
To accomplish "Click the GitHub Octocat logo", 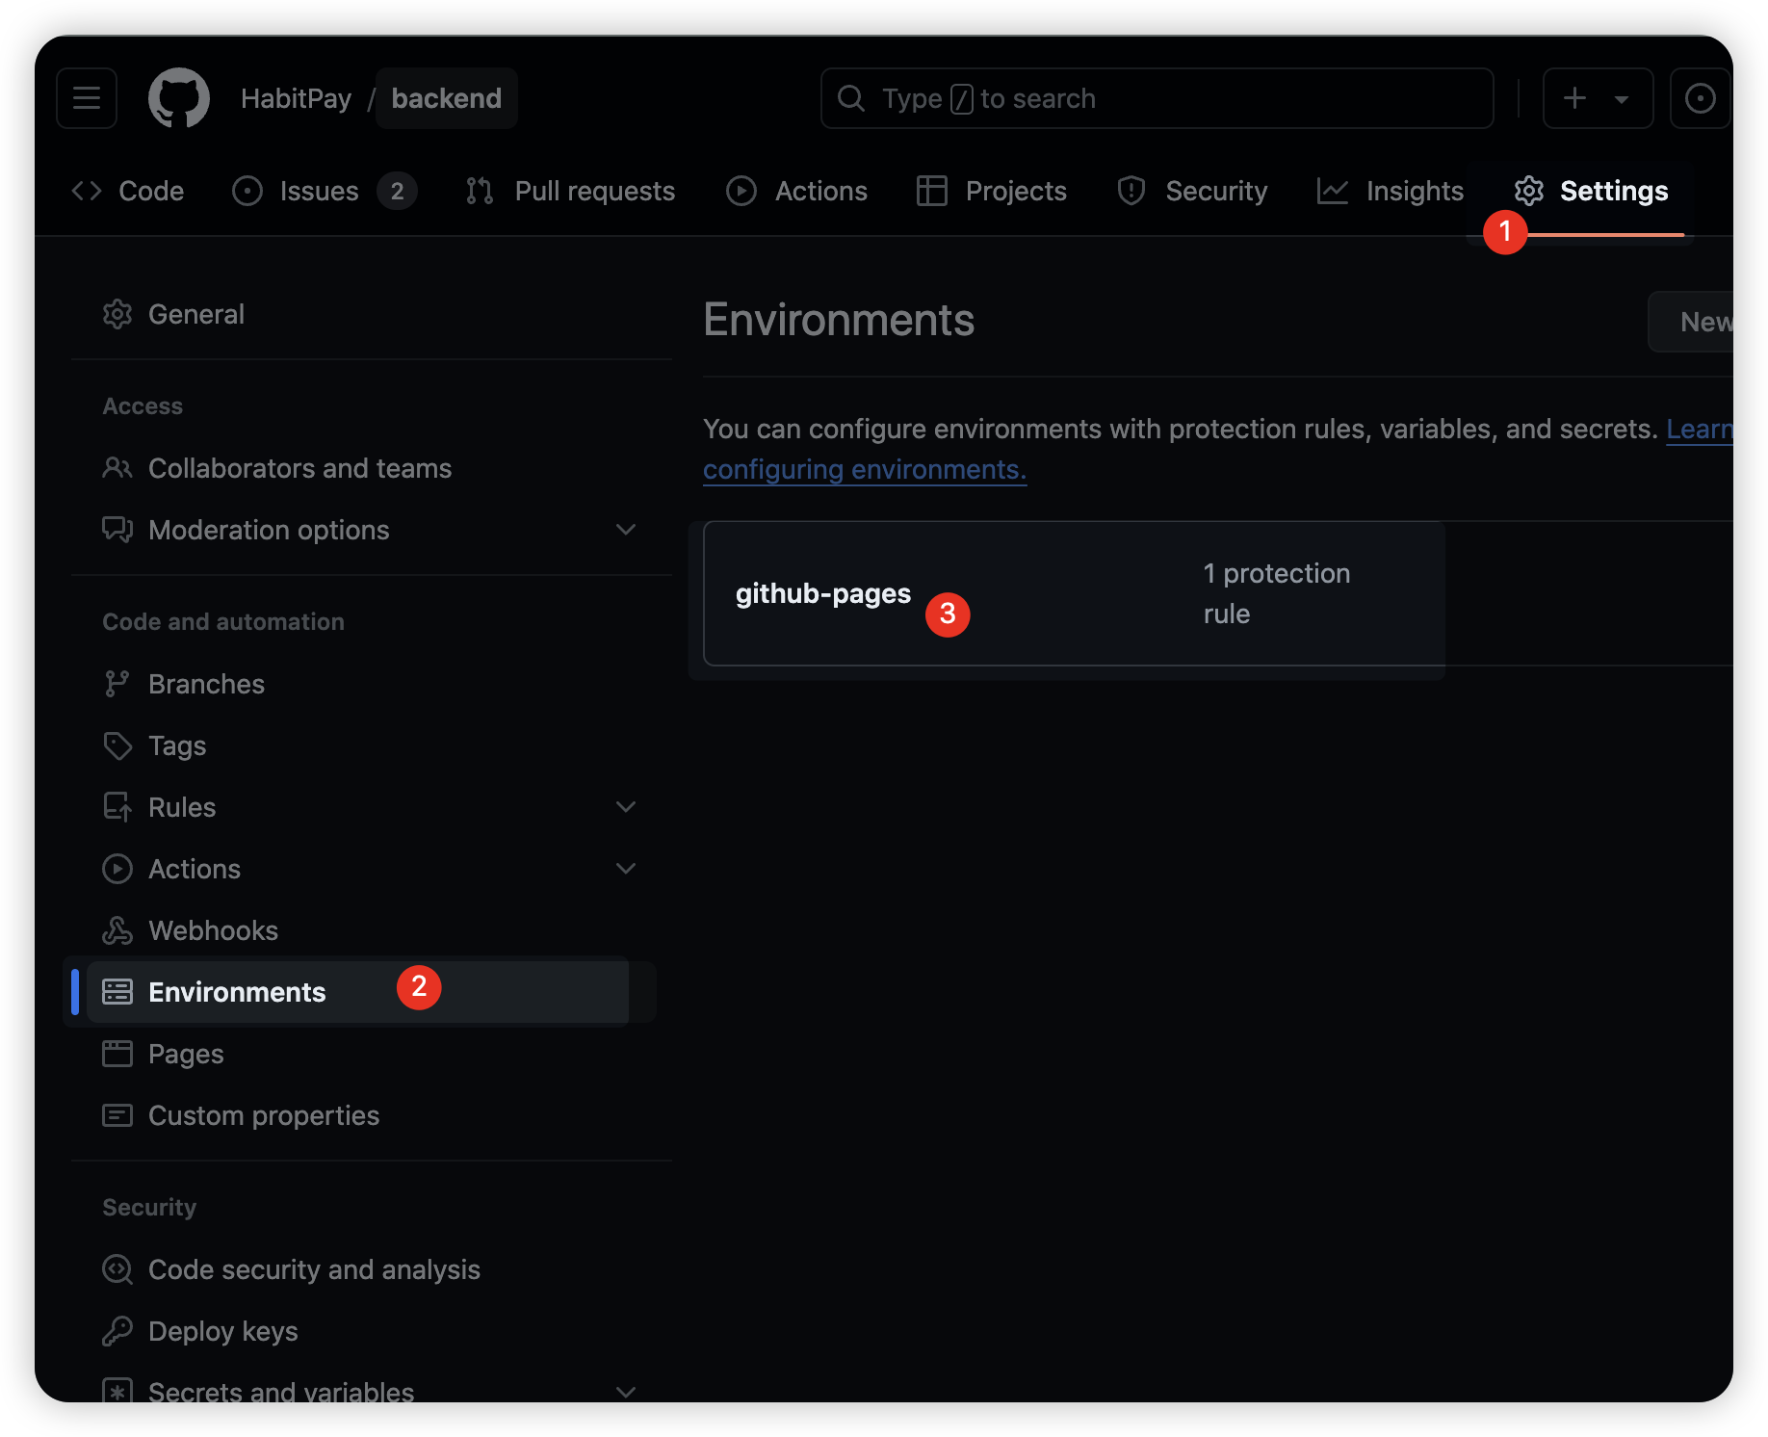I will 179,98.
